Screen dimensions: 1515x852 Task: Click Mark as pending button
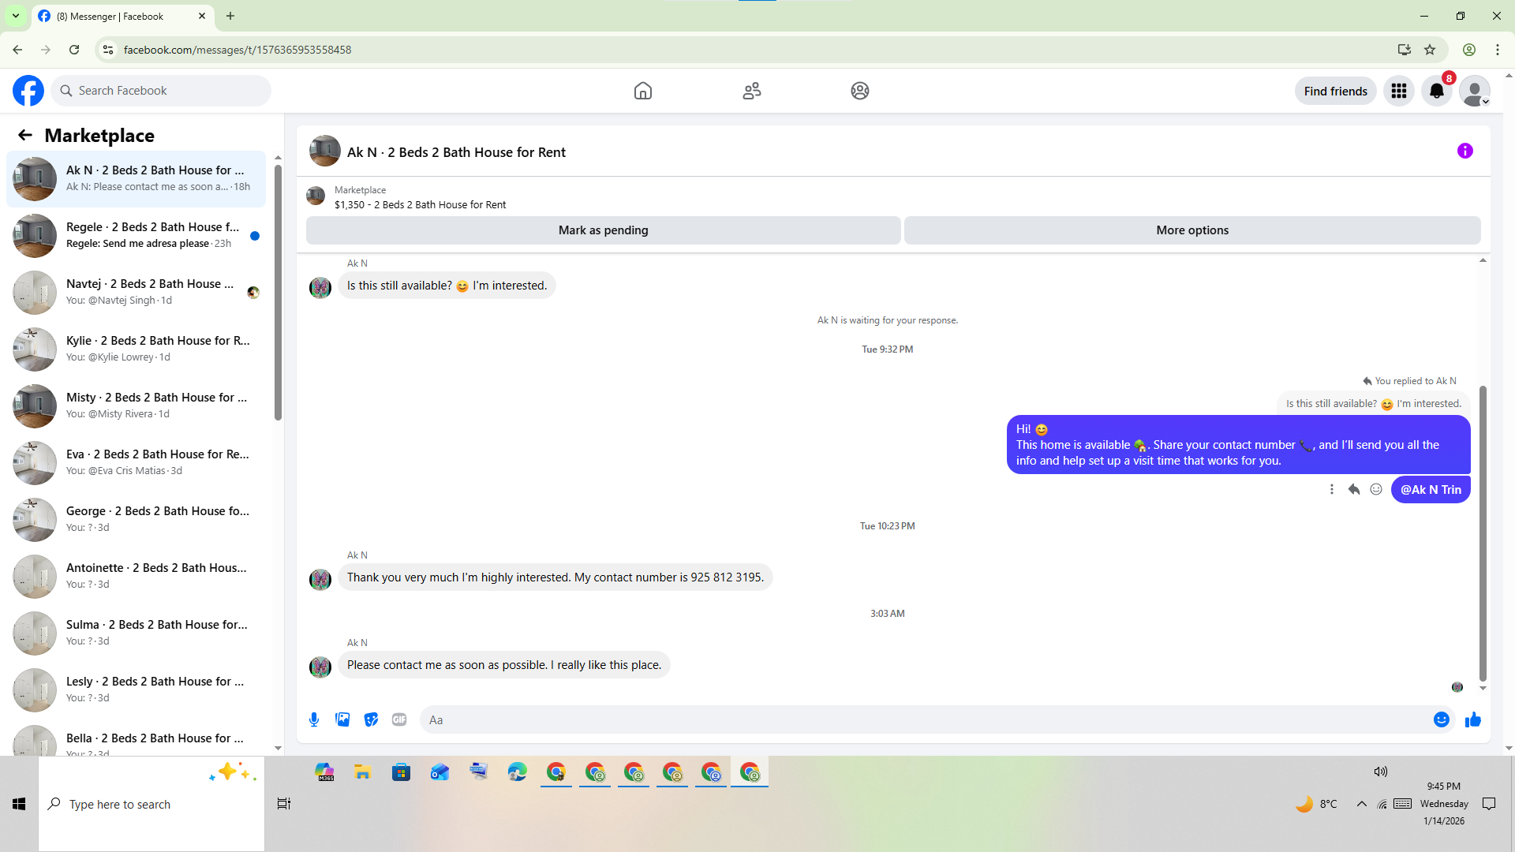[603, 230]
